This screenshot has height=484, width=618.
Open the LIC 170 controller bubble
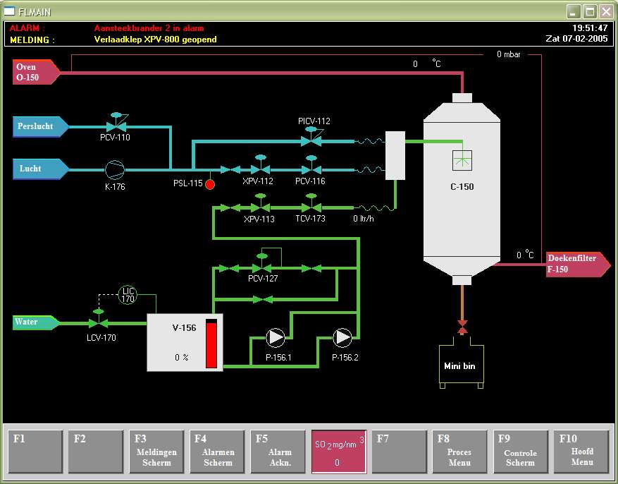[x=128, y=294]
